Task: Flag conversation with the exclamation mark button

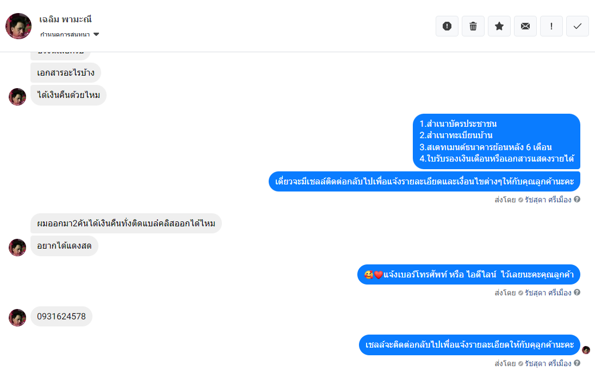Action: click(551, 26)
